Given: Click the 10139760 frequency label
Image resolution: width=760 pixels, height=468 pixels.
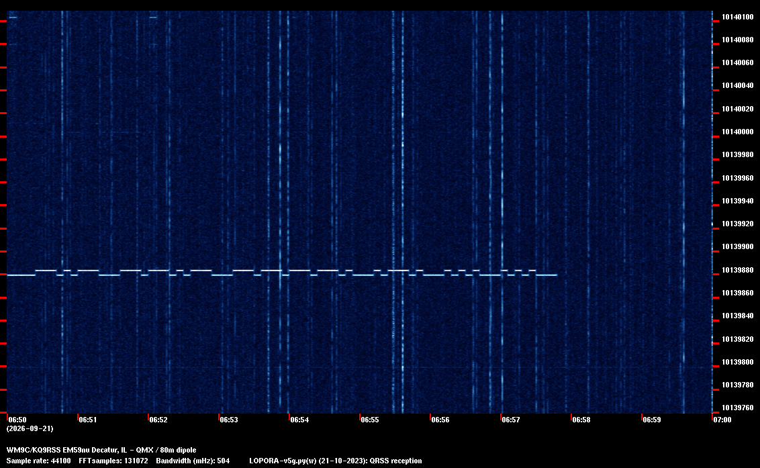Looking at the screenshot, I should [738, 408].
